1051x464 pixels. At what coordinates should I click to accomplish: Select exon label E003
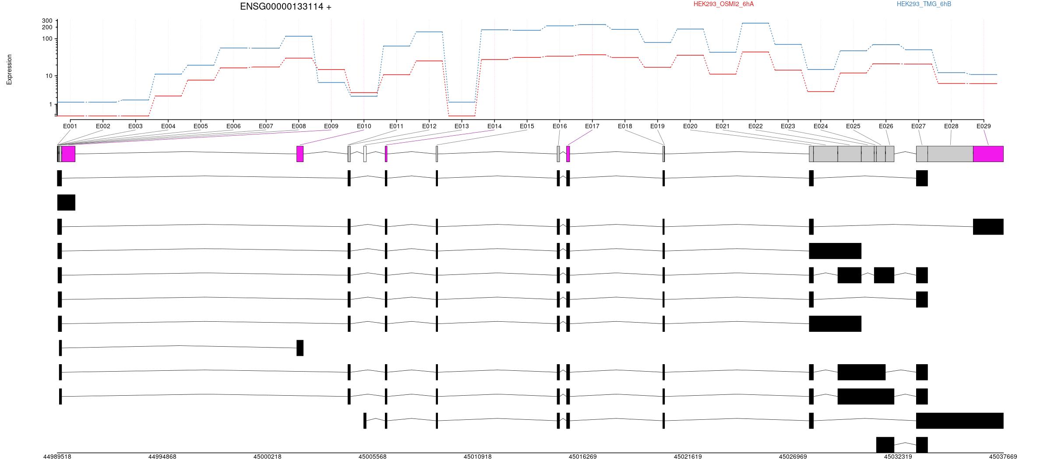pyautogui.click(x=135, y=126)
